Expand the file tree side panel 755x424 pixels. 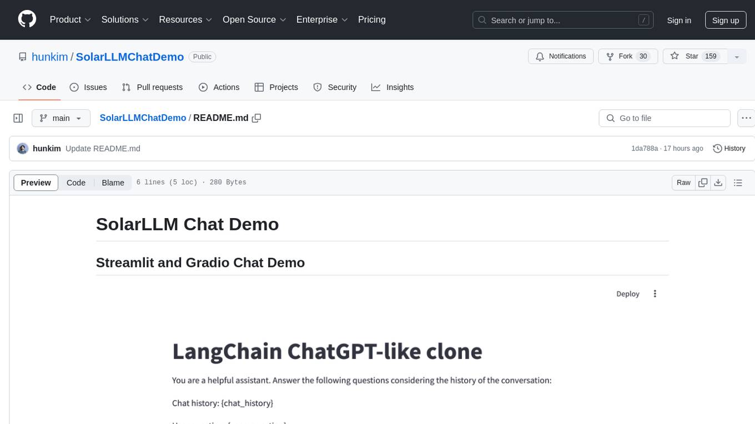(x=18, y=118)
